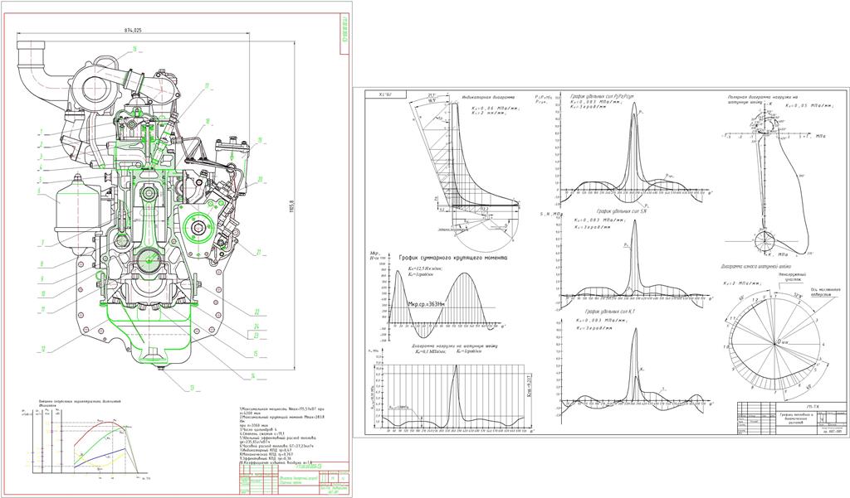Click the 'График суммарного крутящего момента' heading
The image size is (850, 498).
[x=452, y=259]
